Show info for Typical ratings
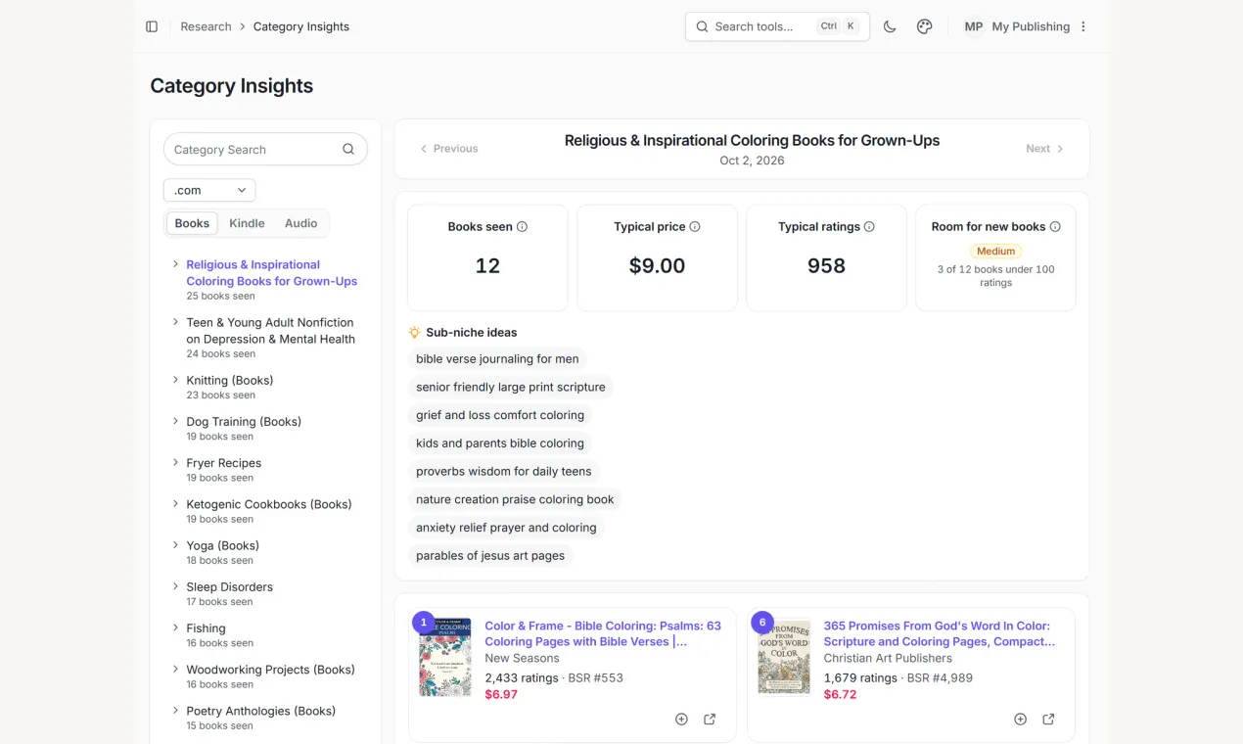Image resolution: width=1243 pixels, height=744 pixels. pyautogui.click(x=869, y=227)
